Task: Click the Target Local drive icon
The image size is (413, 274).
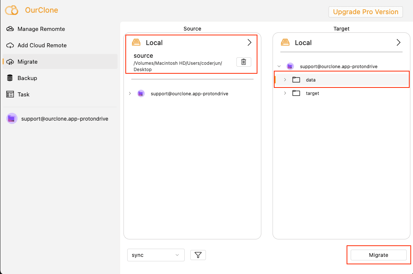Action: [x=285, y=42]
